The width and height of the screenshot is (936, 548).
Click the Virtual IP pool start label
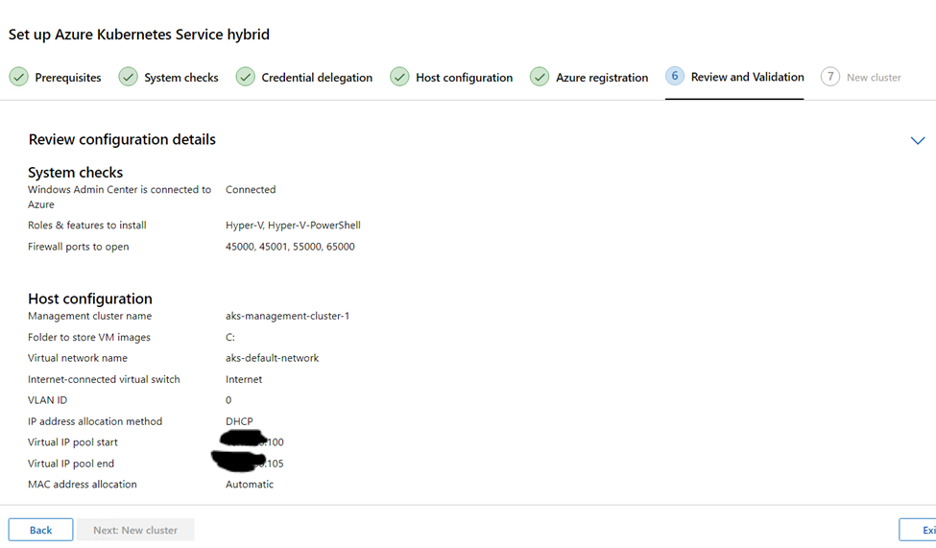pyautogui.click(x=73, y=442)
